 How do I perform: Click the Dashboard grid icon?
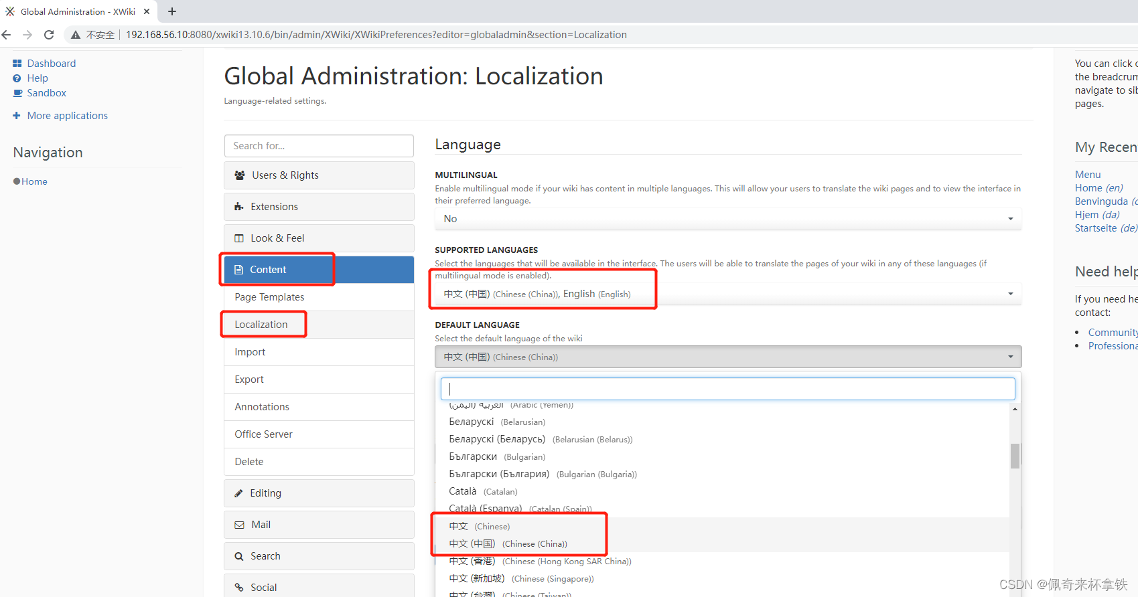17,64
